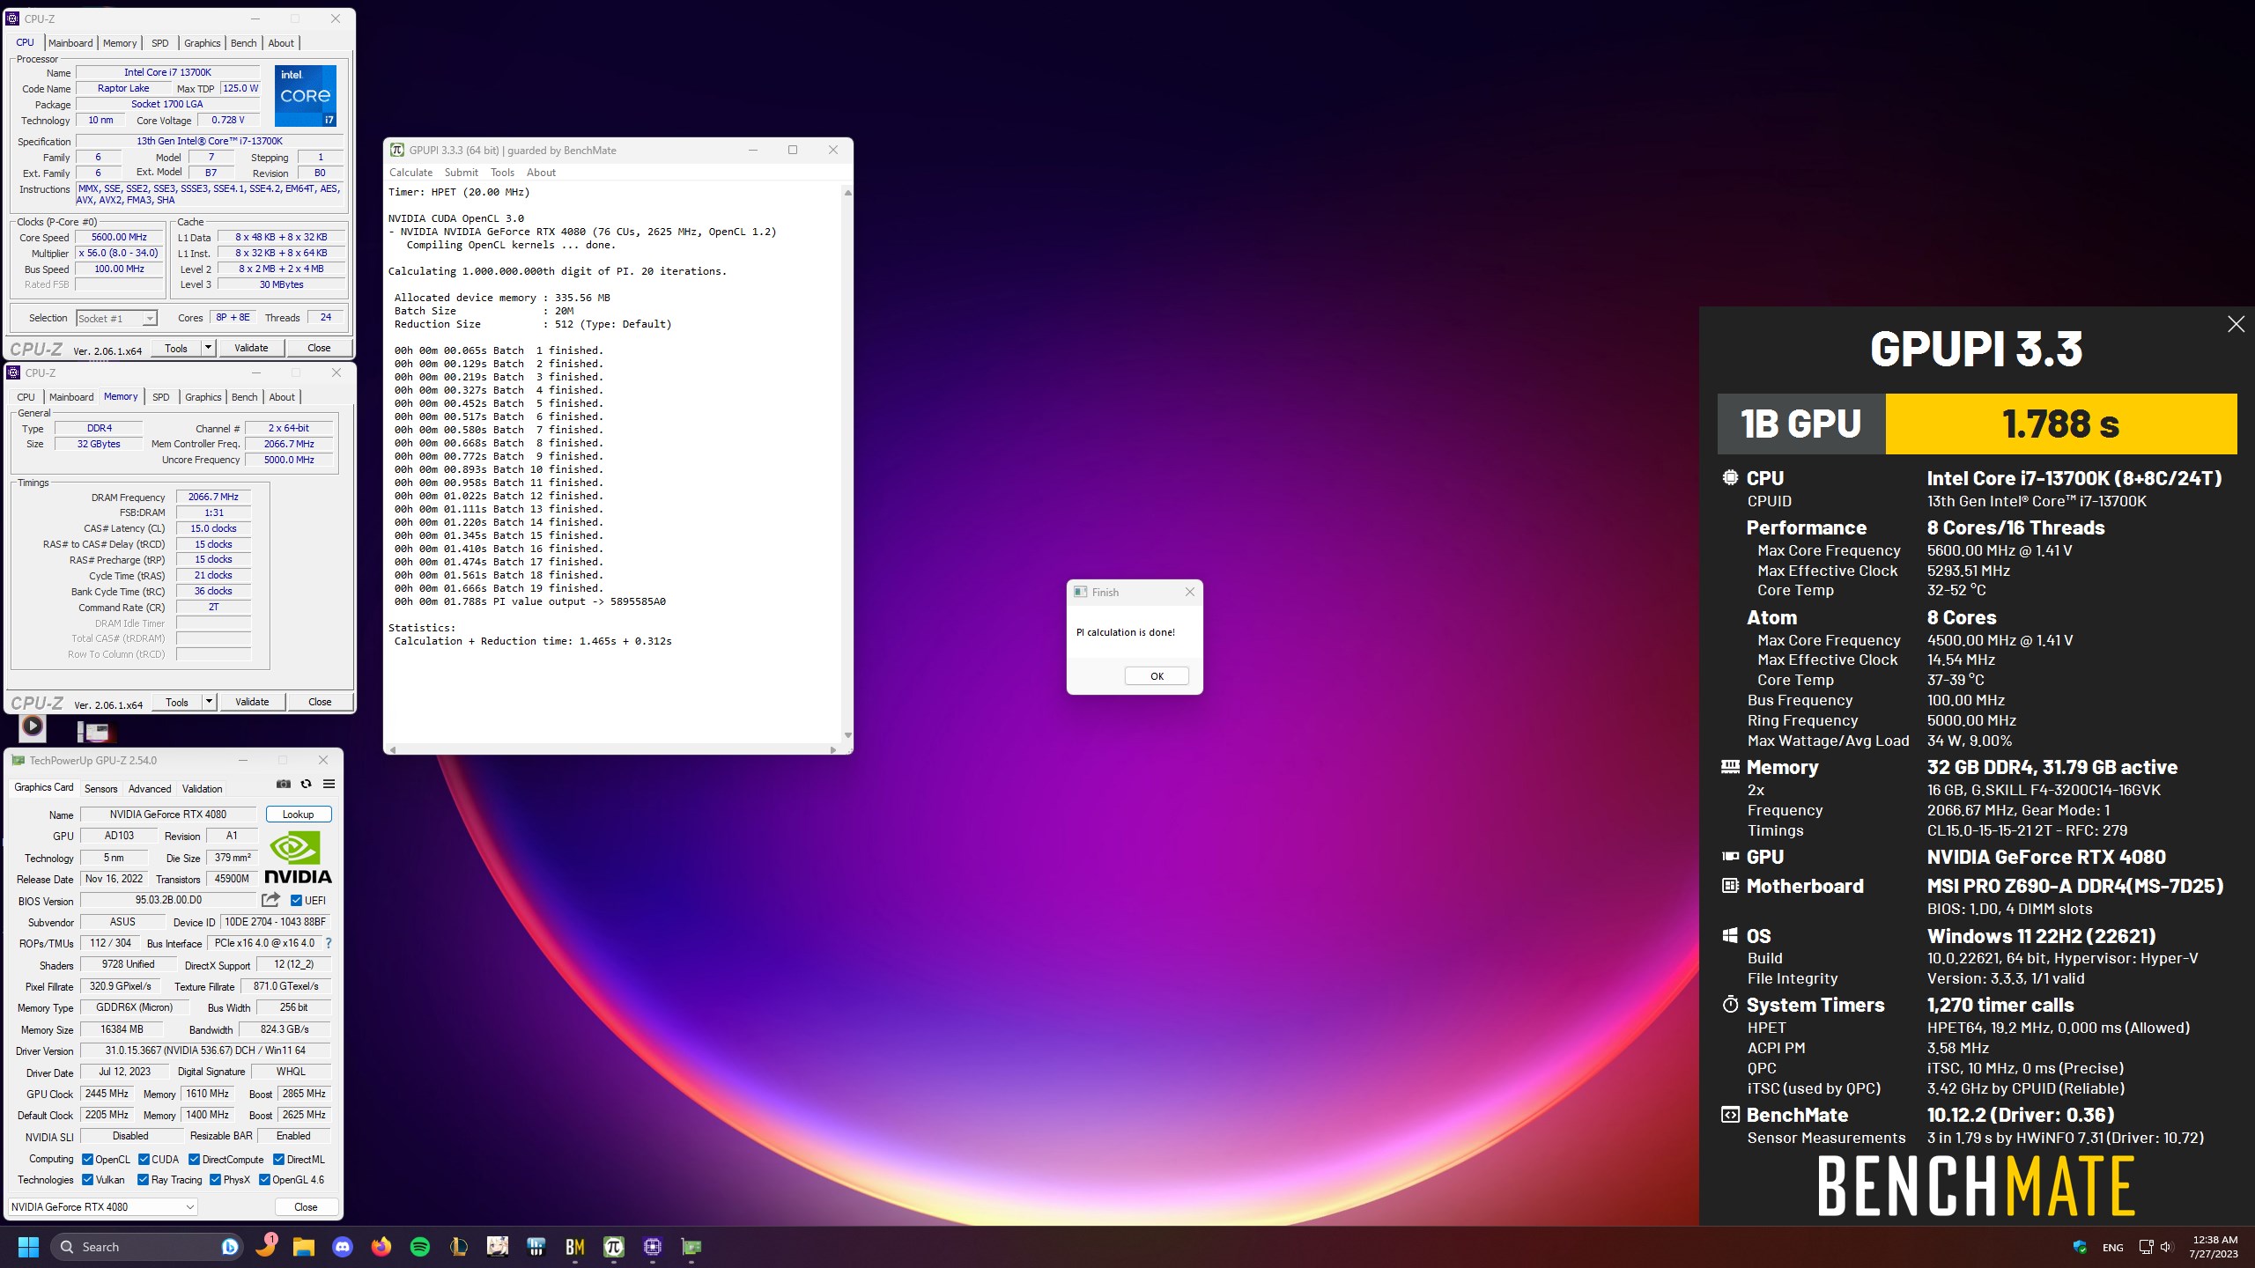2255x1268 pixels.
Task: Toggle the Vulkan checkbox
Action: (87, 1180)
